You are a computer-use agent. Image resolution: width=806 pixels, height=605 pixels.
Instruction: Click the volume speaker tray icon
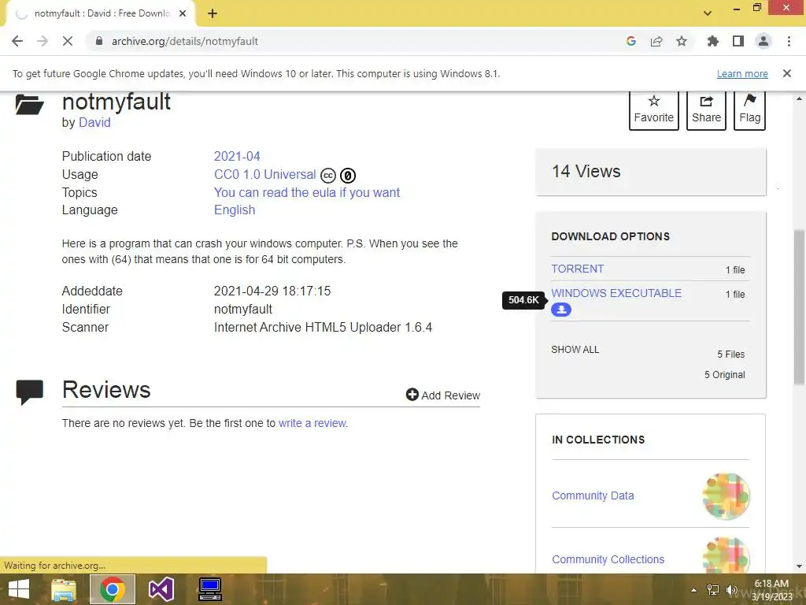tap(731, 590)
